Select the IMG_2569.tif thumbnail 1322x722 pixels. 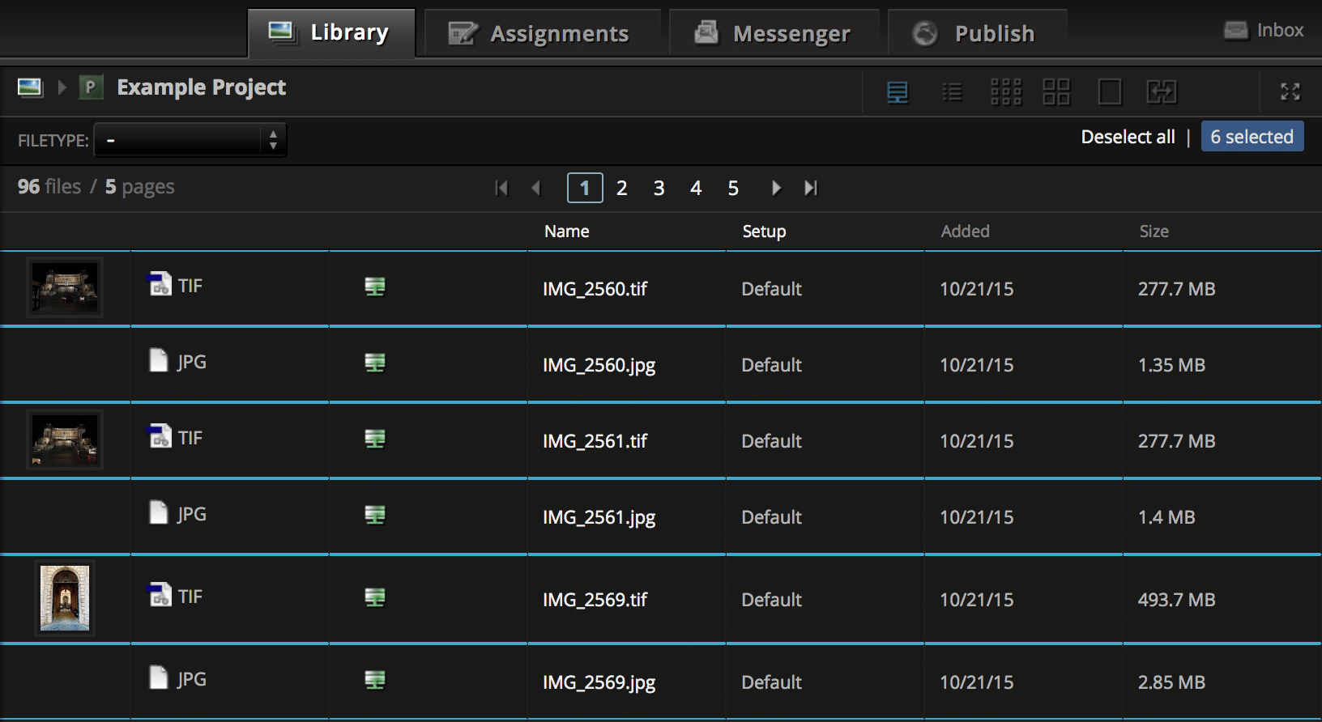[65, 598]
